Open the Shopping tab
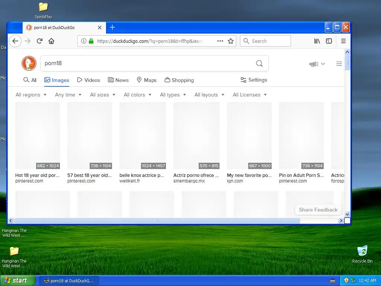This screenshot has height=286, width=381. point(179,80)
